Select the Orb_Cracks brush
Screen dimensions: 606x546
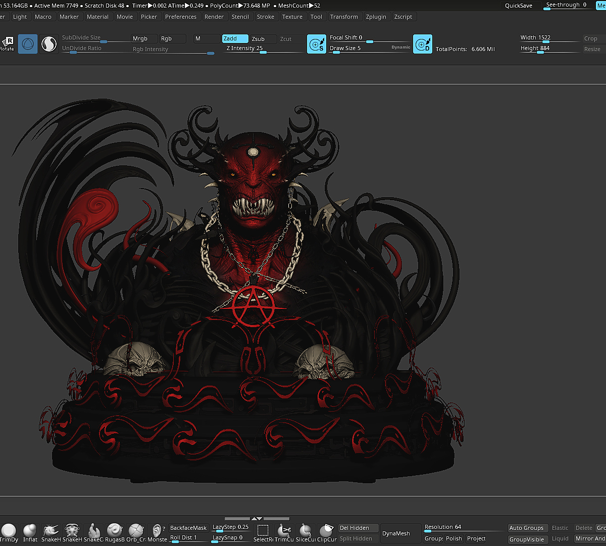coord(136,533)
